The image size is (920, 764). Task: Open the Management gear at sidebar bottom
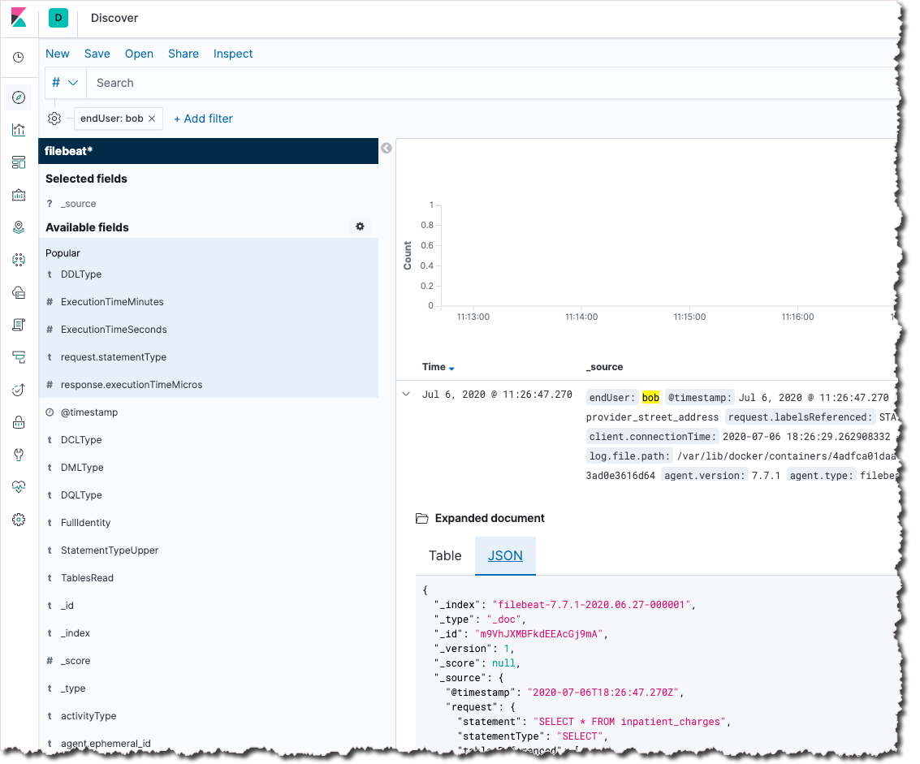click(x=19, y=520)
